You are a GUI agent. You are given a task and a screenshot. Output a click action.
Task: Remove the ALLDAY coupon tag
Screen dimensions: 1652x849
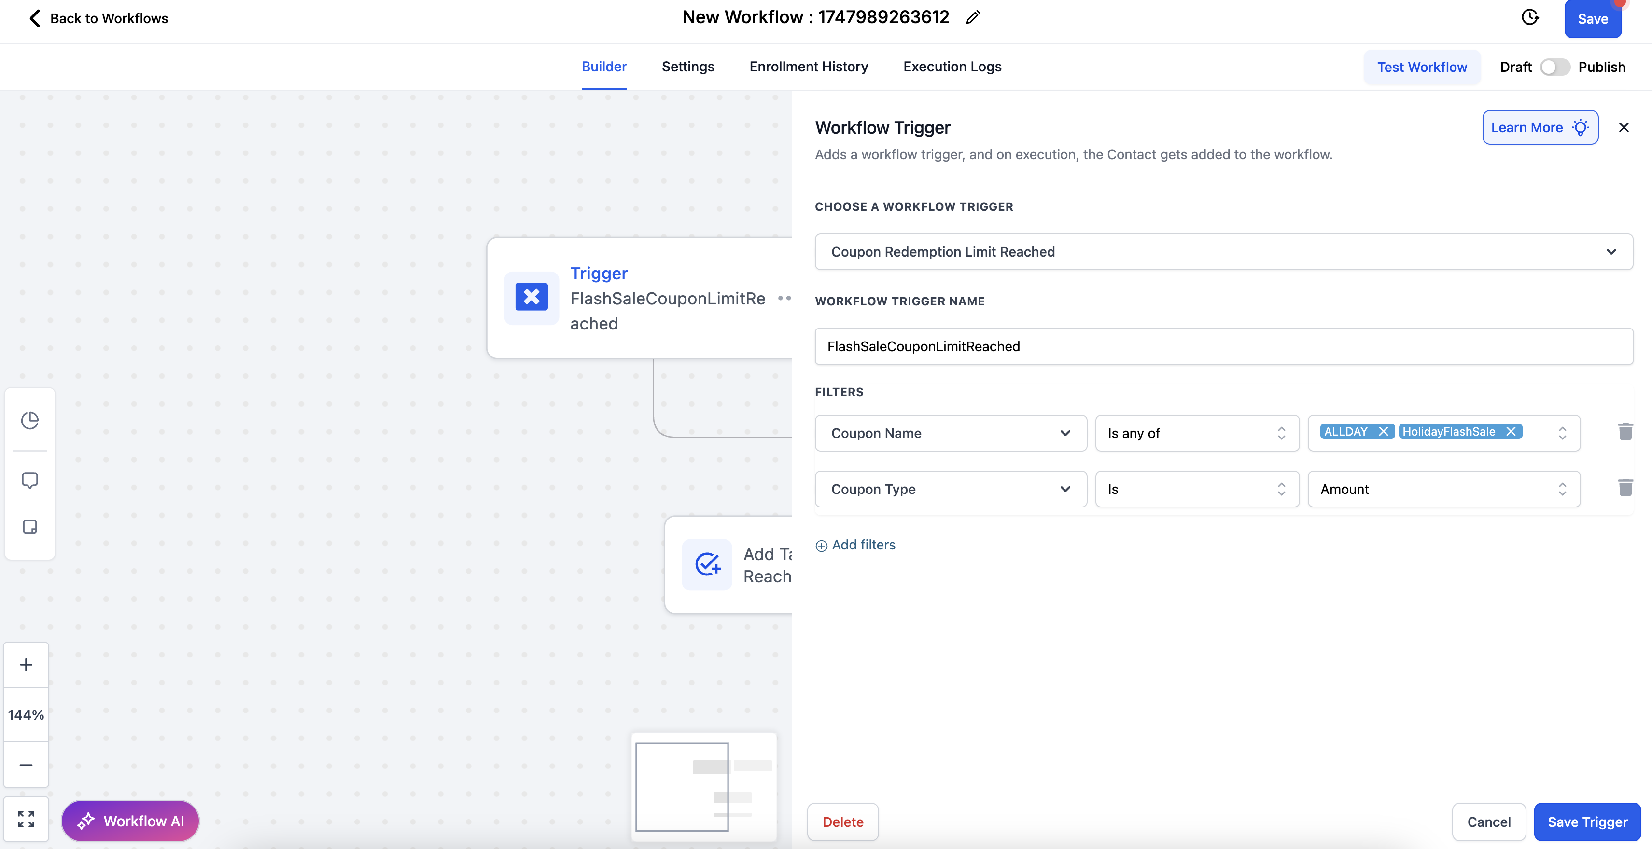tap(1383, 432)
